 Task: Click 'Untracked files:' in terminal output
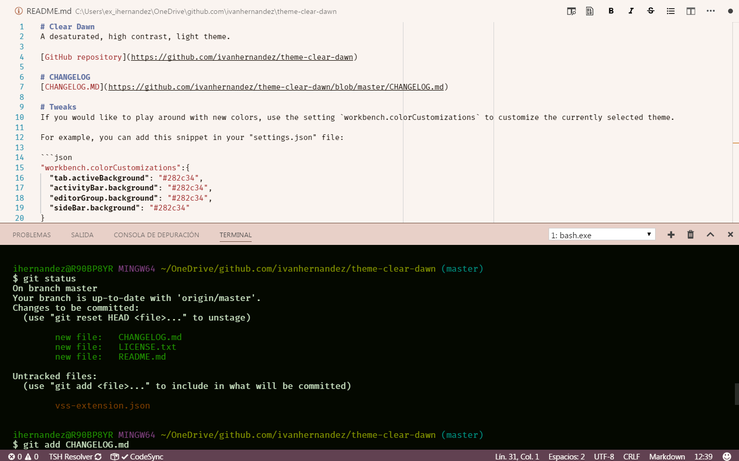point(55,376)
